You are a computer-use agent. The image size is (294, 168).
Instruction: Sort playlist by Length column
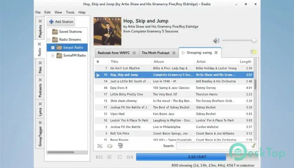point(245,62)
